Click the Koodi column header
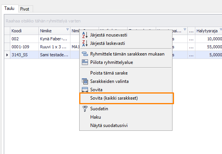222x154 pixels. pos(24,31)
